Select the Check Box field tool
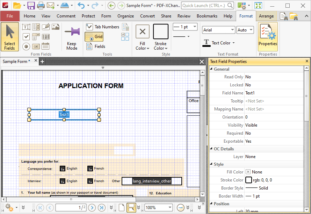 tap(26, 37)
